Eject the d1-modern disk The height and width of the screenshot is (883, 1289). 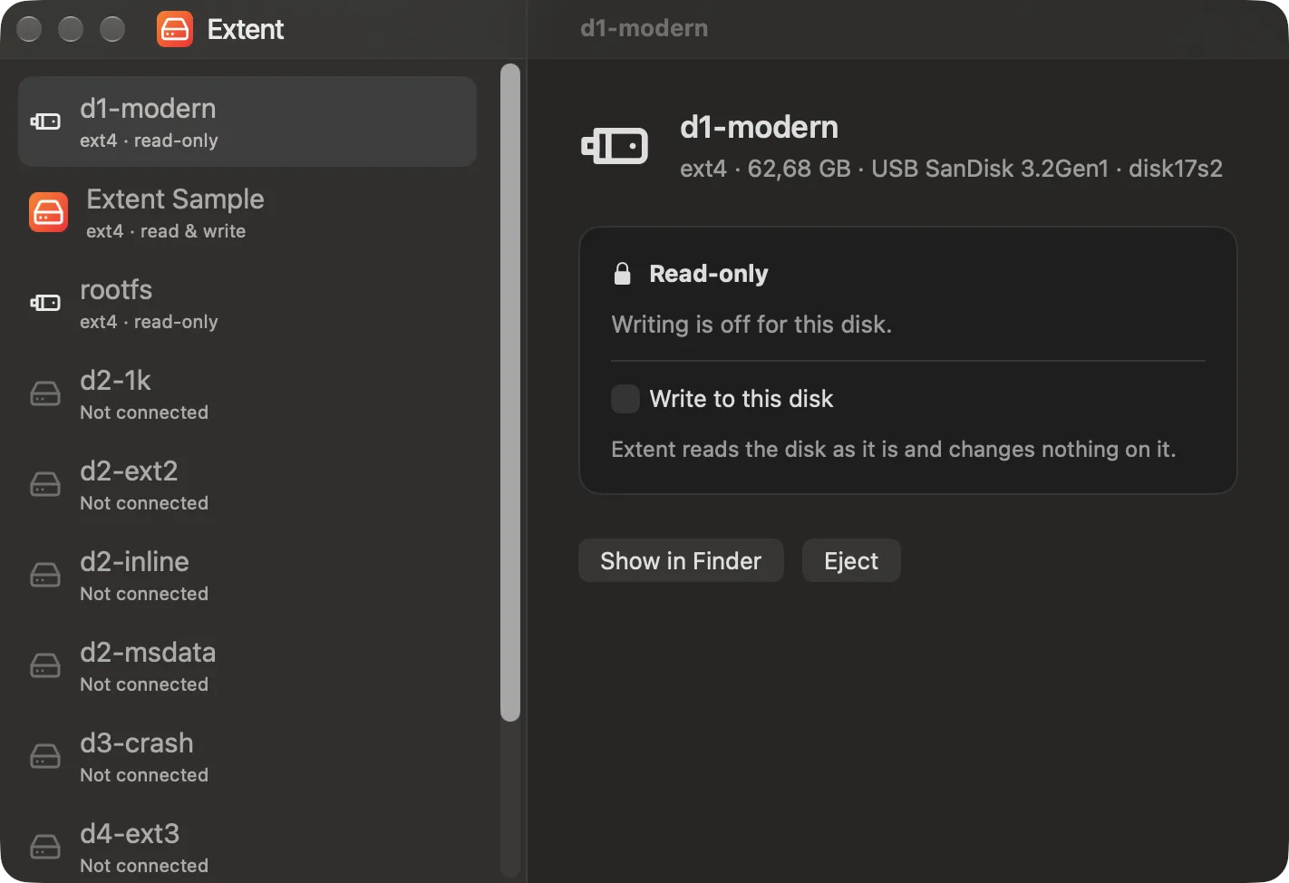point(851,560)
